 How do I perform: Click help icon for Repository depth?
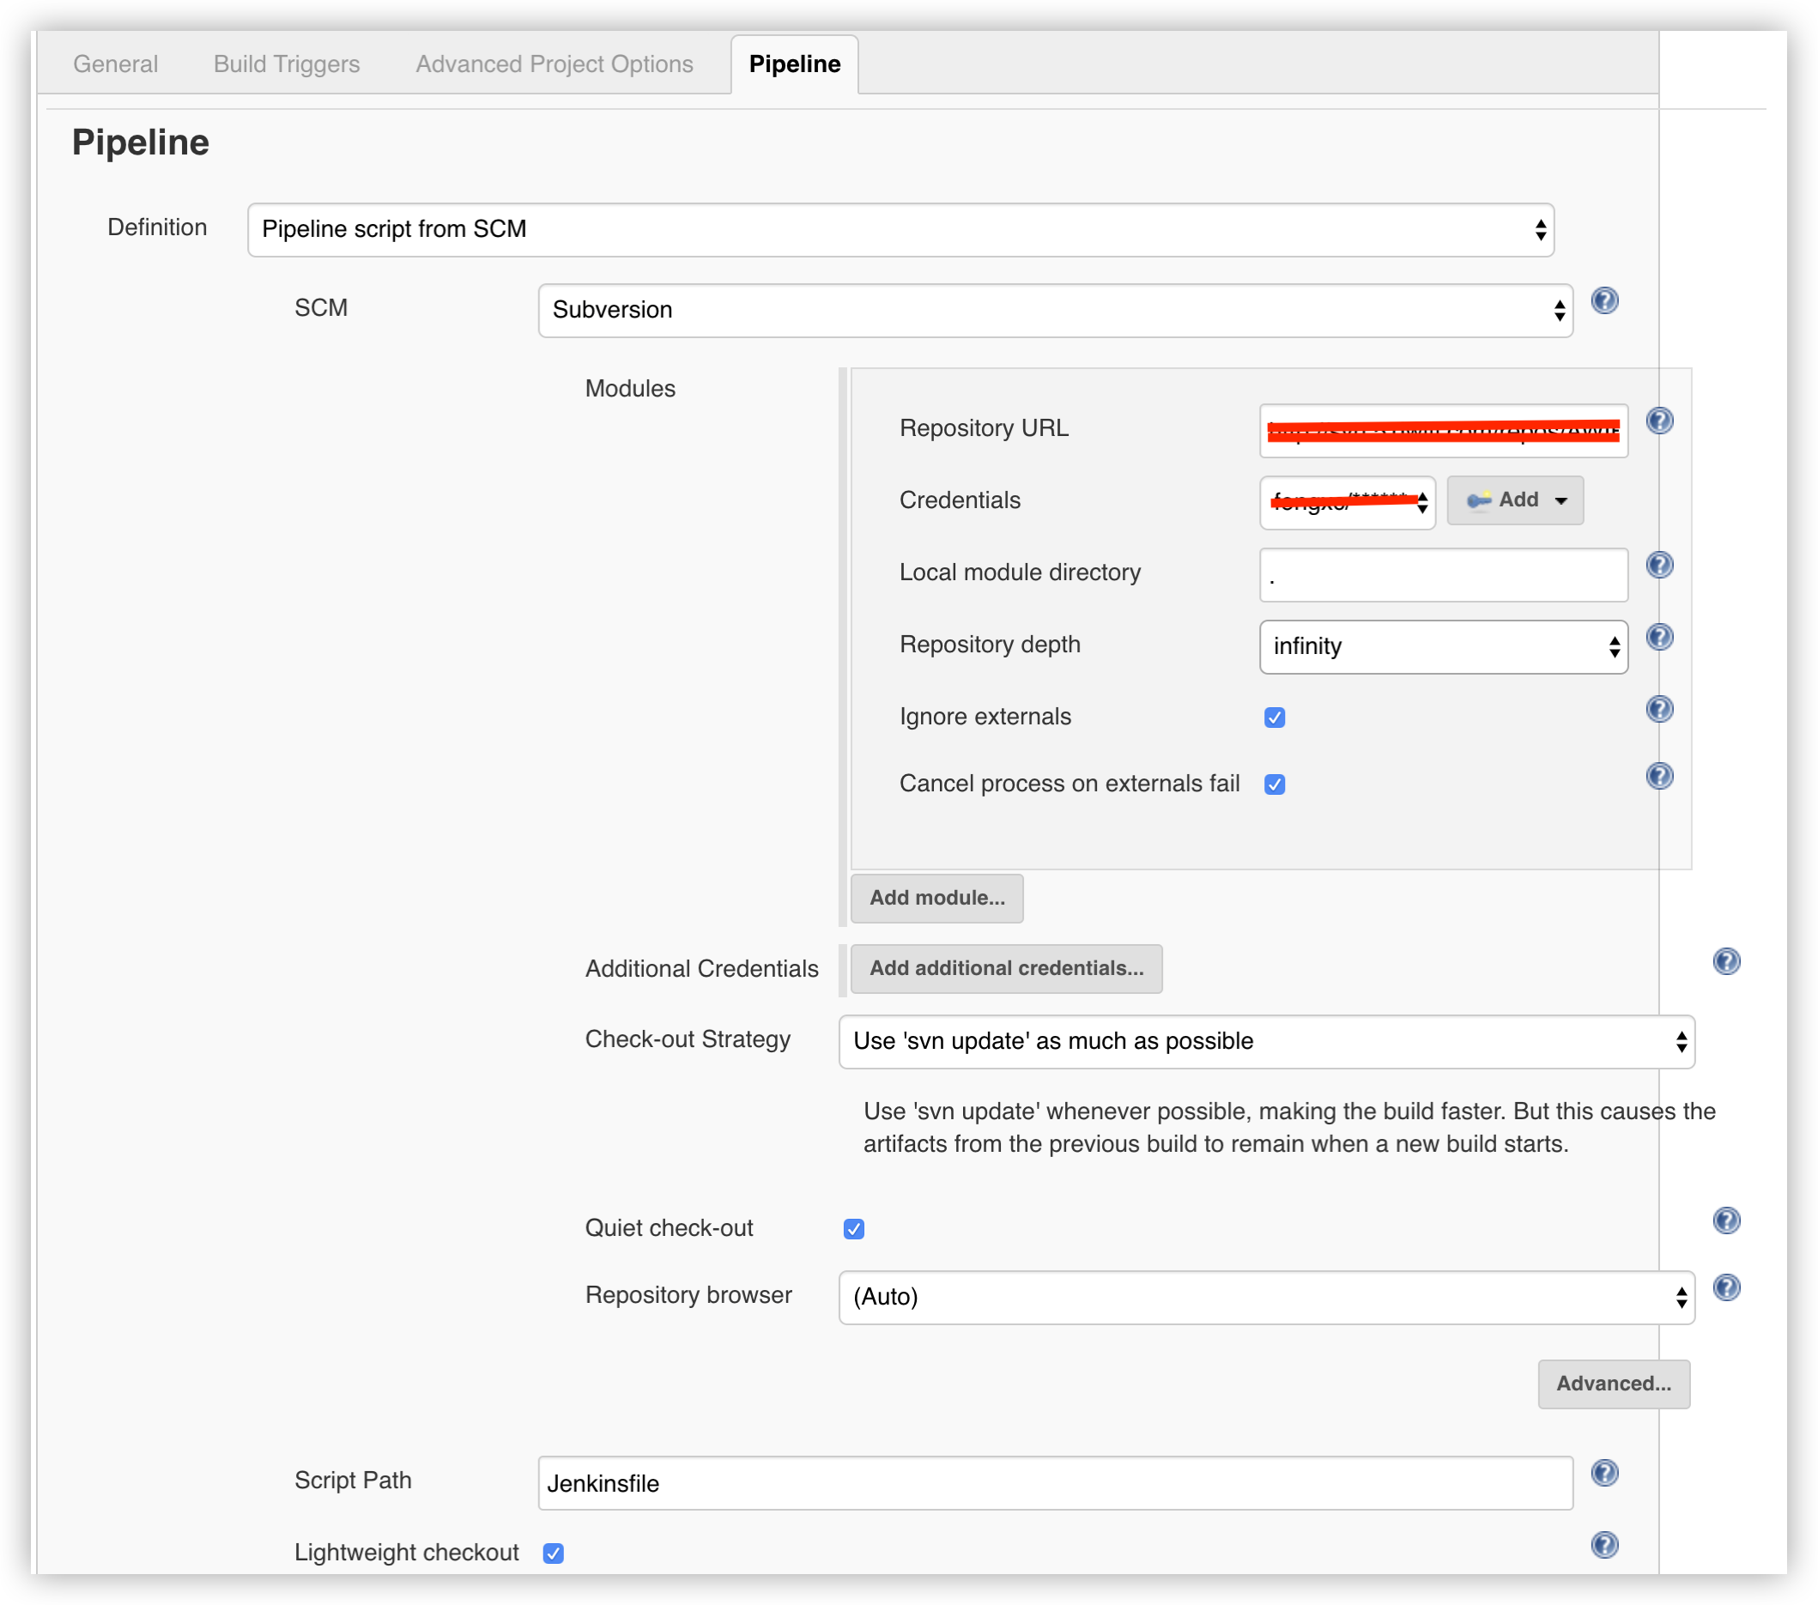pyautogui.click(x=1659, y=637)
